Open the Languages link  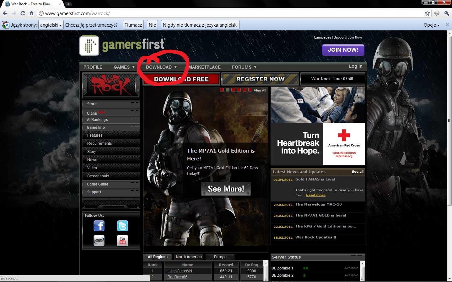pyautogui.click(x=322, y=37)
